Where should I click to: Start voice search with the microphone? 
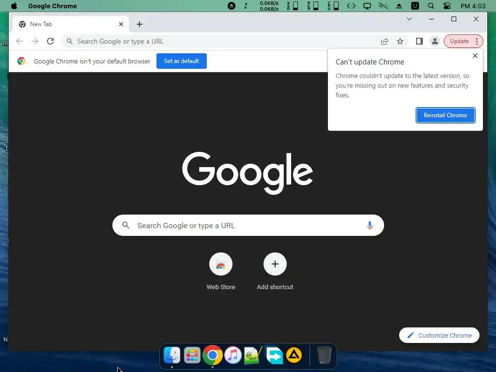pyautogui.click(x=370, y=226)
